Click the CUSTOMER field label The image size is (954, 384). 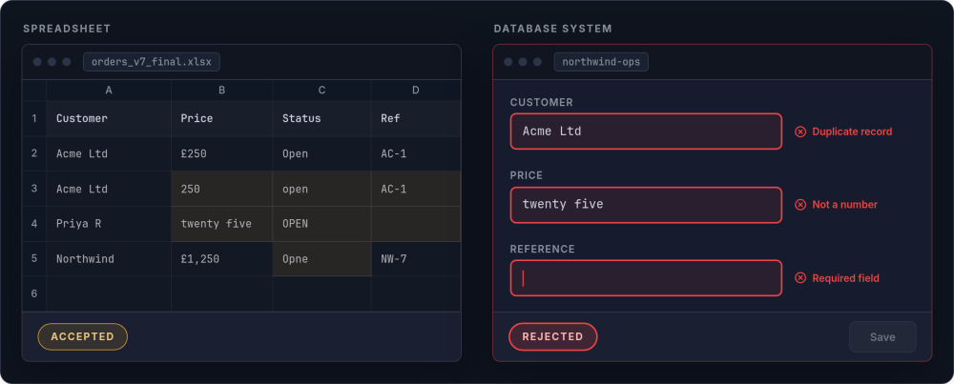542,103
